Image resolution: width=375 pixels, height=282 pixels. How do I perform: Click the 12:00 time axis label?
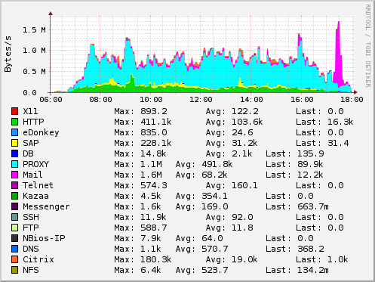coord(201,100)
